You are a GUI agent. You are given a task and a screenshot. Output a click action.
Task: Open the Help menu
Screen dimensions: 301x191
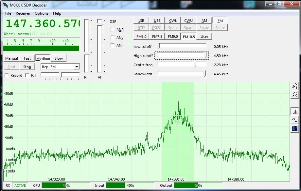click(x=57, y=13)
